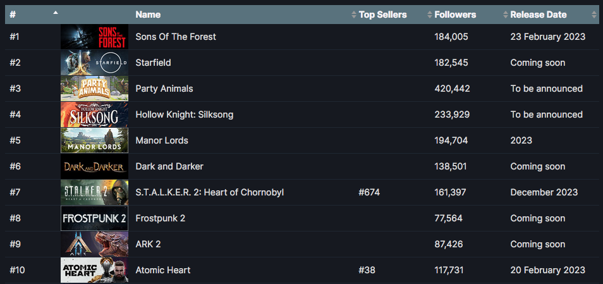
Task: Select the #38 top sellers rank cell
Action: 367,270
